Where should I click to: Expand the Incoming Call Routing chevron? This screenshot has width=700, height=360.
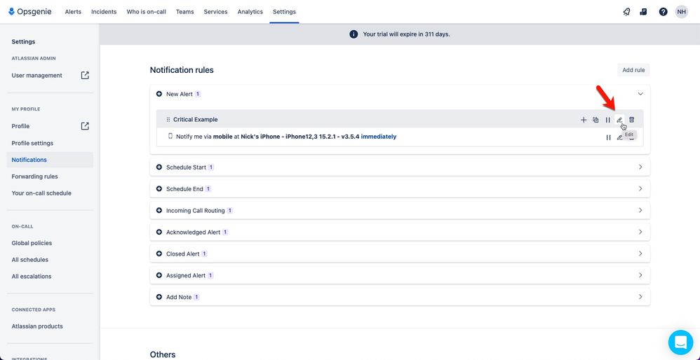pos(640,210)
